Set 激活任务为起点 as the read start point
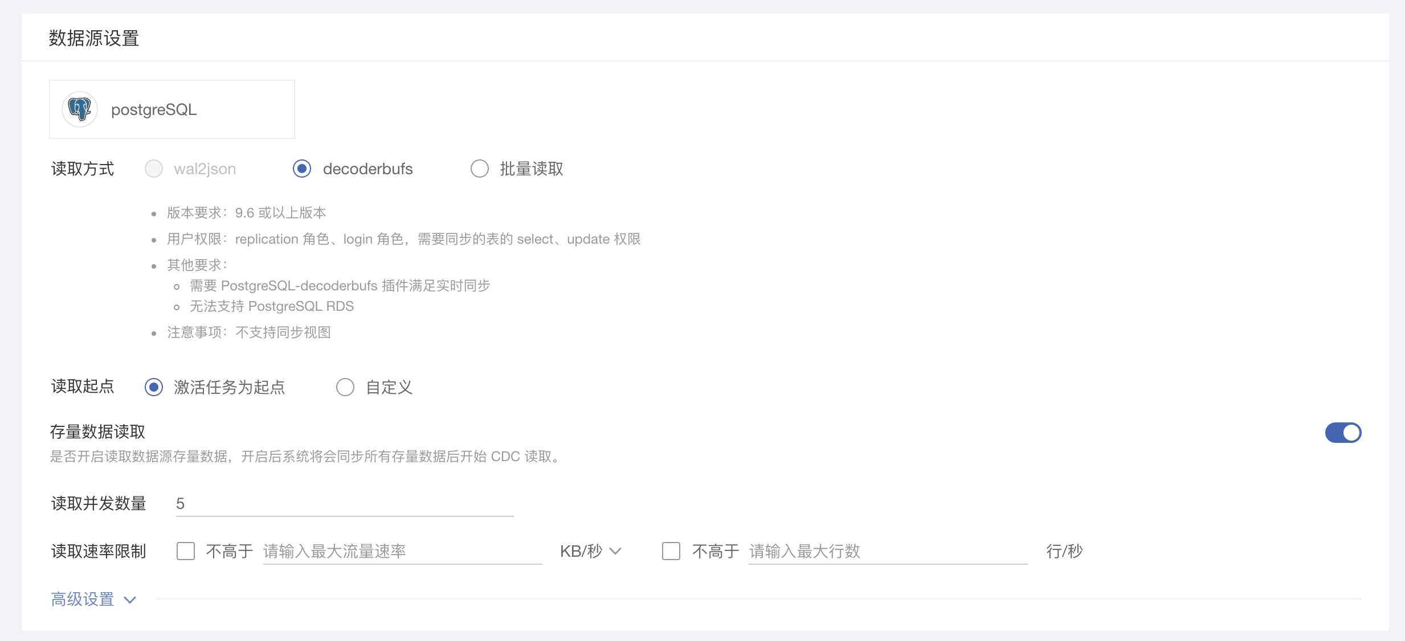 [x=154, y=387]
